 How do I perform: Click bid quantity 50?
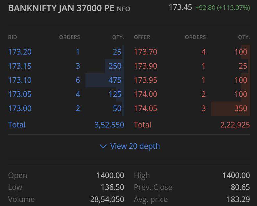point(117,108)
